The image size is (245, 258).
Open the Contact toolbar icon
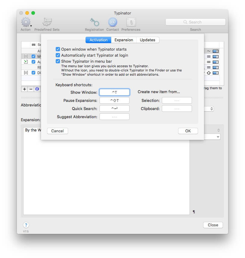point(112,23)
